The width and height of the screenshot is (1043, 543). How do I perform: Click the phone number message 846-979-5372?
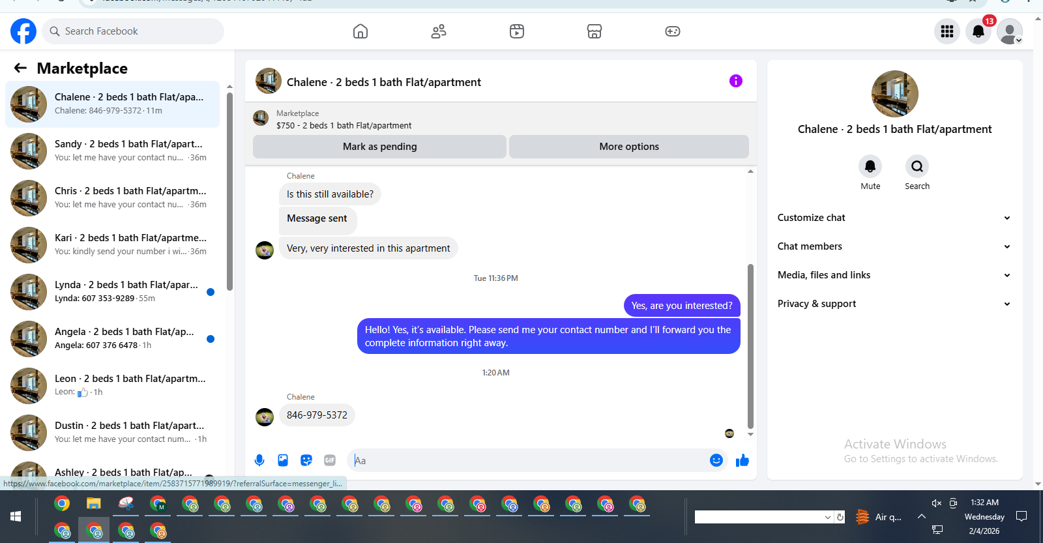coord(317,415)
